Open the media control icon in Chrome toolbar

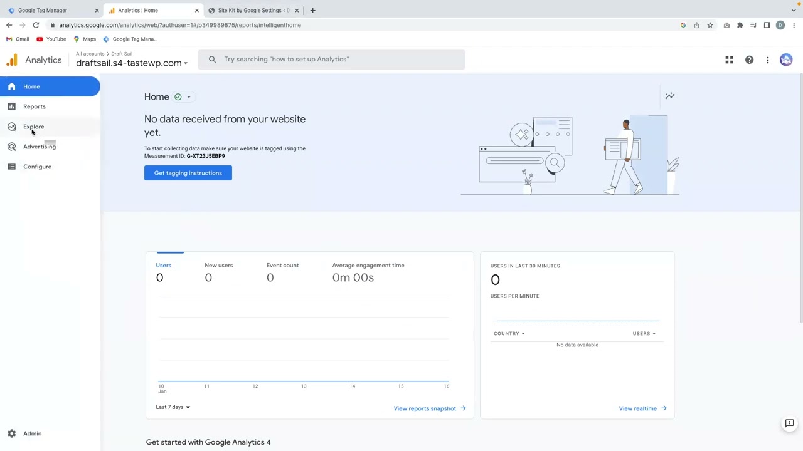point(753,25)
